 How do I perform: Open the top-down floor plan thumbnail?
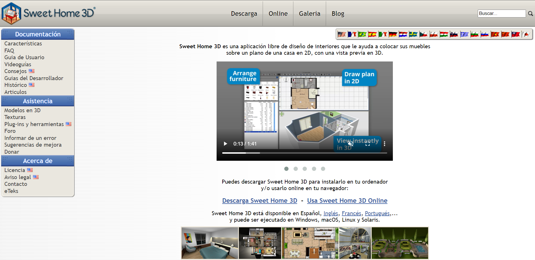[310, 243]
